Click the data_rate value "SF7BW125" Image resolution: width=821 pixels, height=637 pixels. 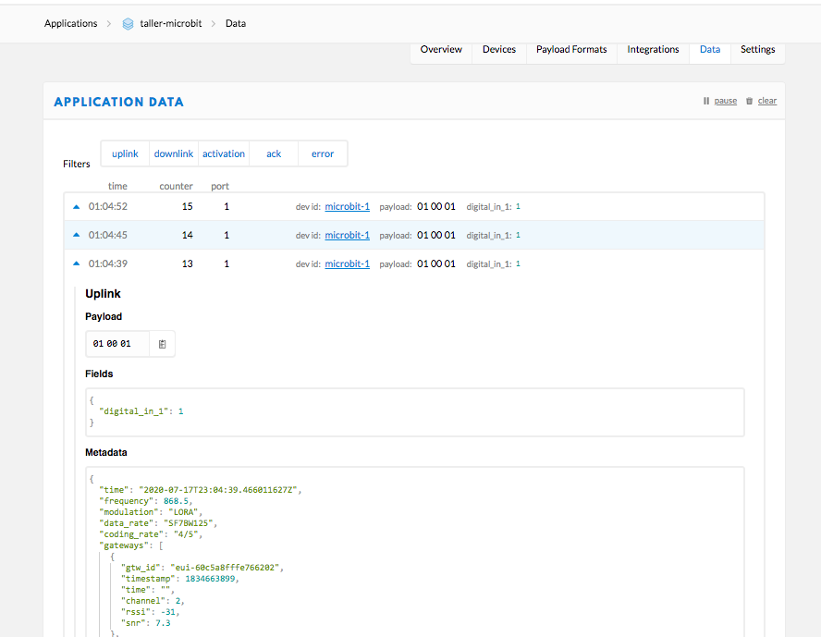189,523
